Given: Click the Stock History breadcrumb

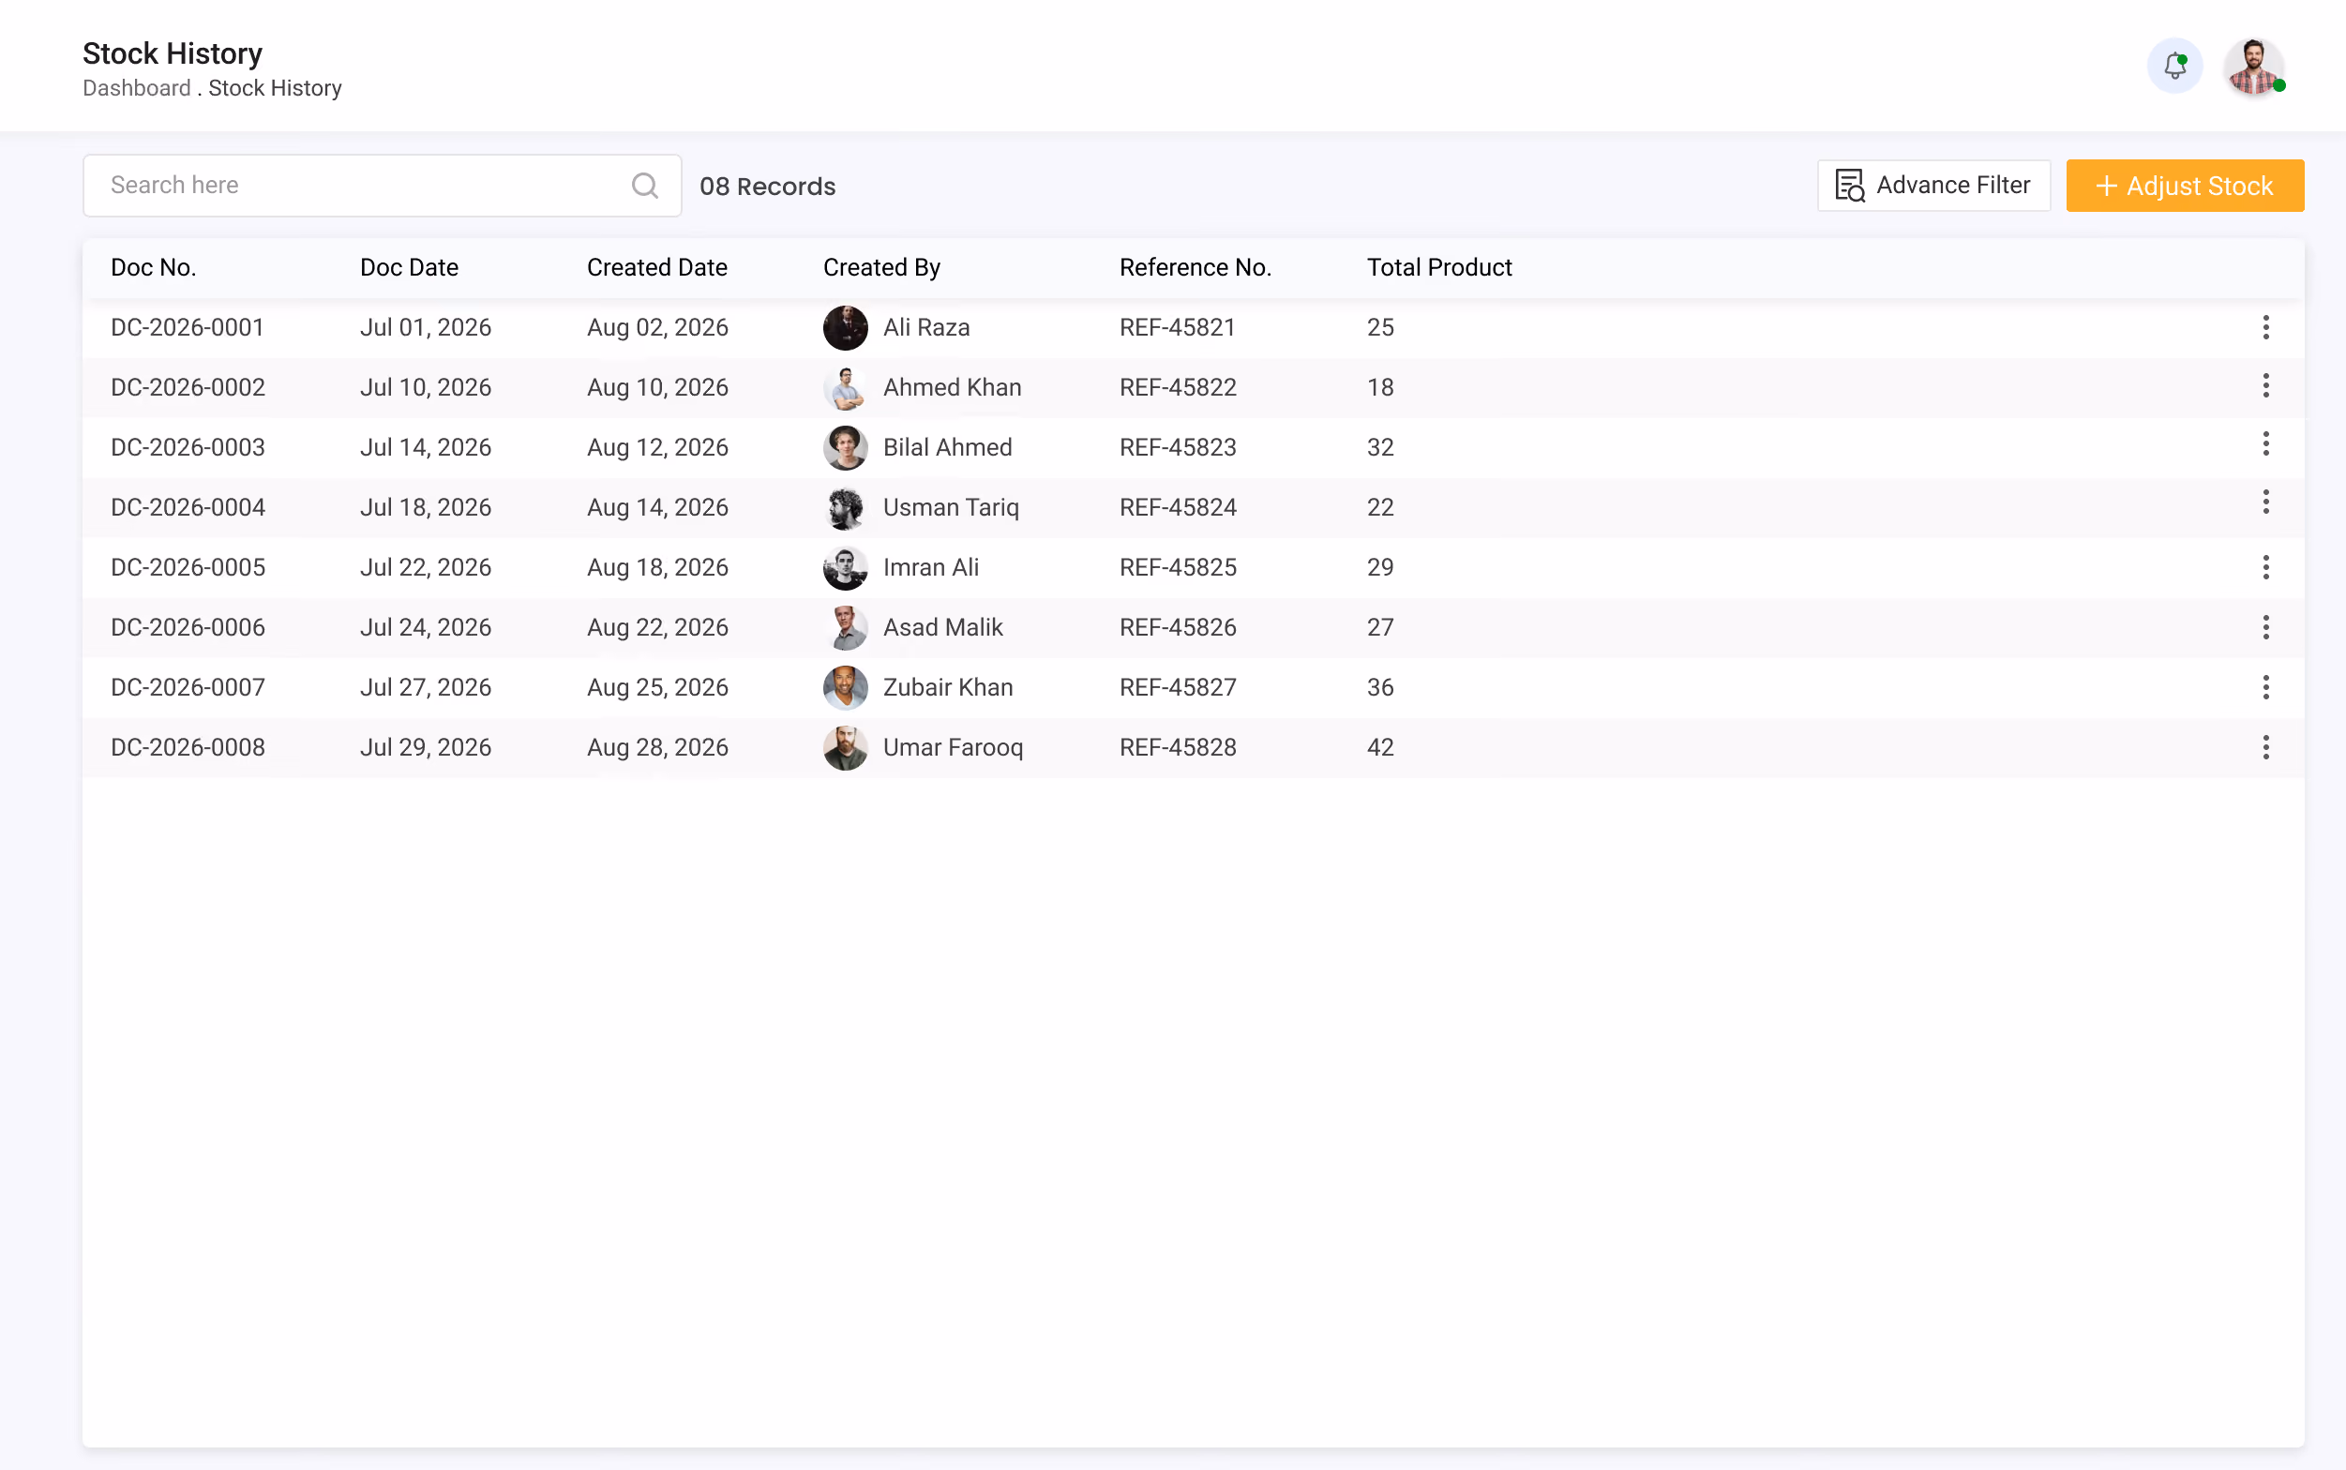Looking at the screenshot, I should [x=275, y=88].
